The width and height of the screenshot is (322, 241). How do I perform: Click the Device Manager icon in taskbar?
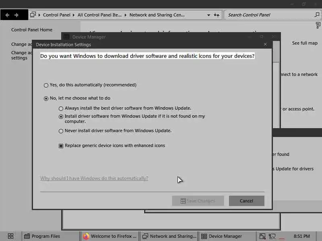204,236
